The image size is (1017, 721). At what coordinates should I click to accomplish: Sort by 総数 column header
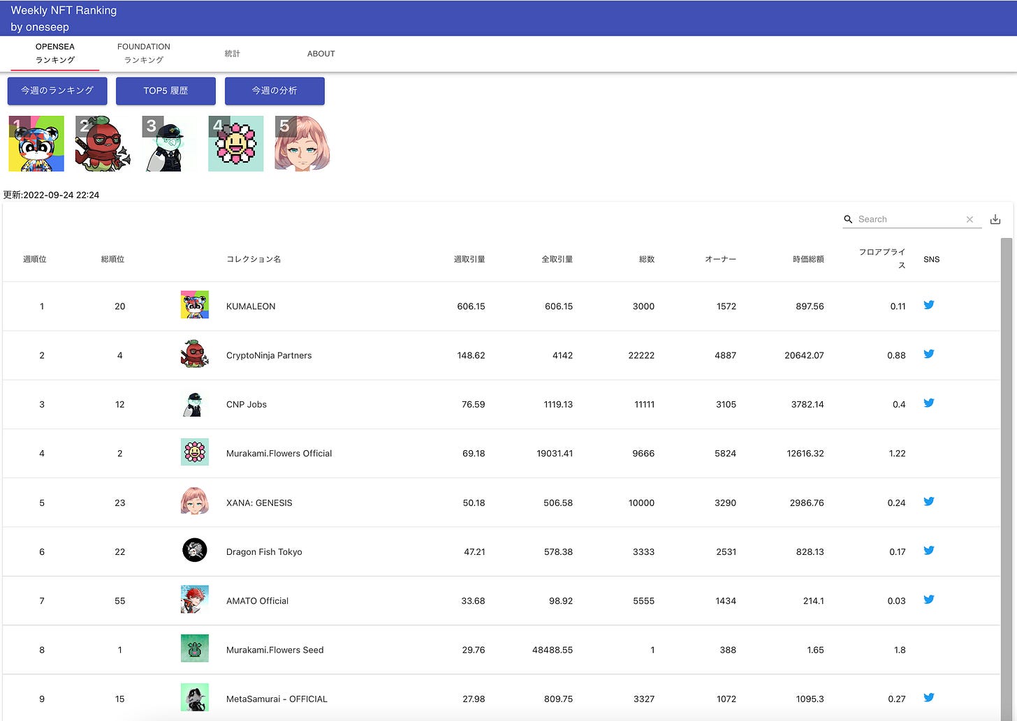(647, 259)
